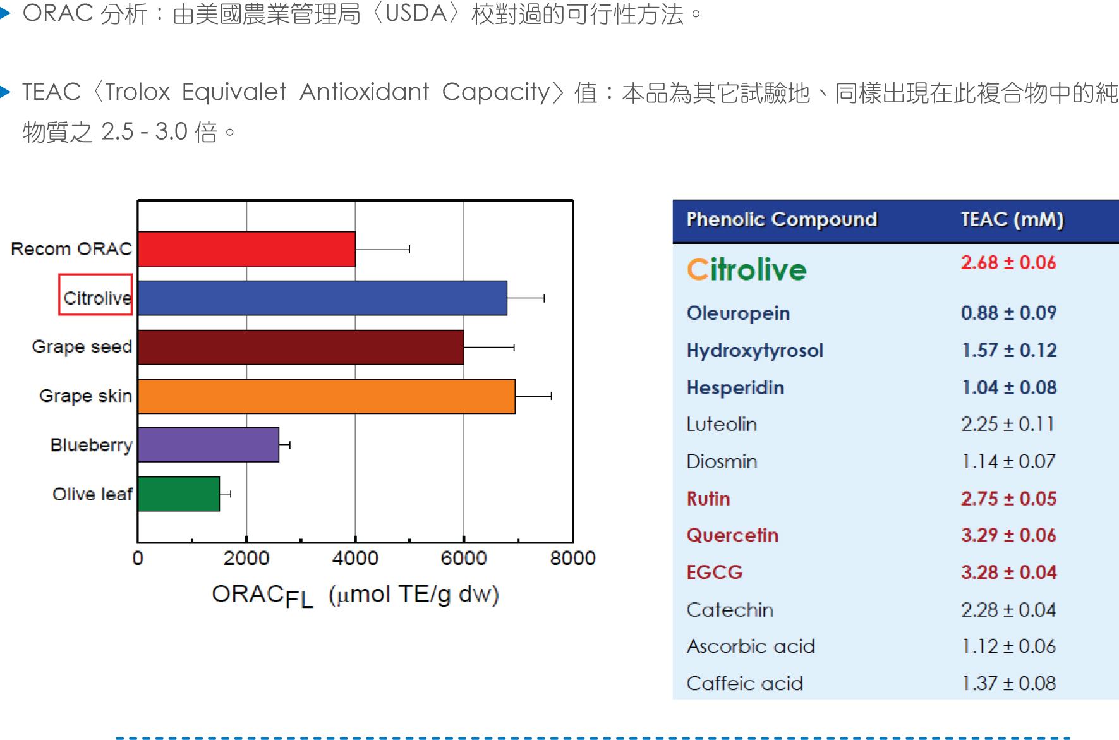Viewport: 1119px width, 740px height.
Task: Click the green Olive leaf bar
Action: [179, 494]
